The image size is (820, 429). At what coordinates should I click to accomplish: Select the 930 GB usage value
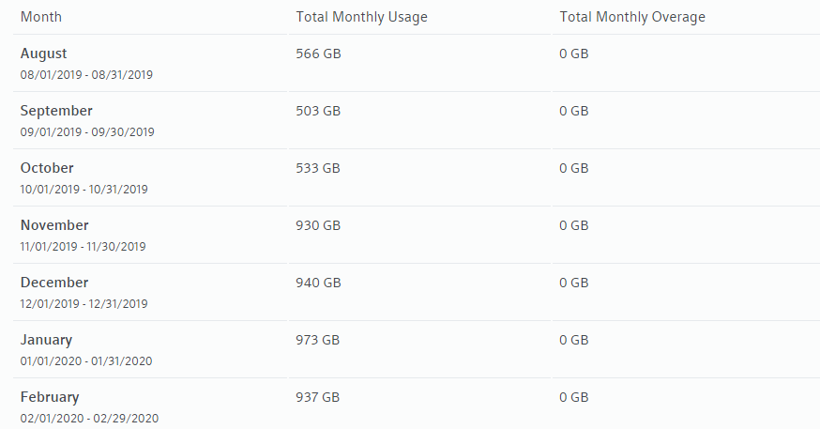(318, 225)
